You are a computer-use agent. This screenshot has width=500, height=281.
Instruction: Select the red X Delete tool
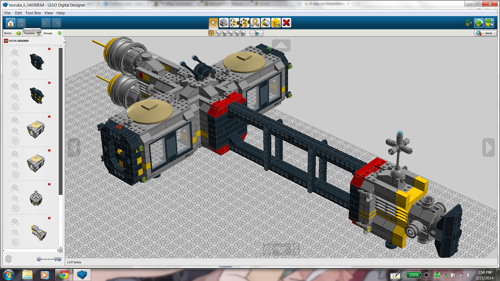(x=286, y=23)
